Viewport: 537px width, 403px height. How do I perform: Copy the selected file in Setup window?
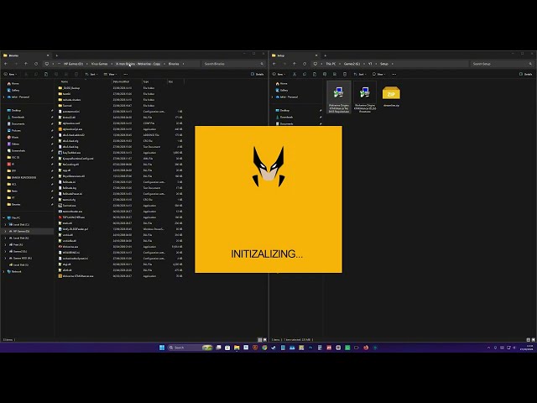tap(305, 74)
